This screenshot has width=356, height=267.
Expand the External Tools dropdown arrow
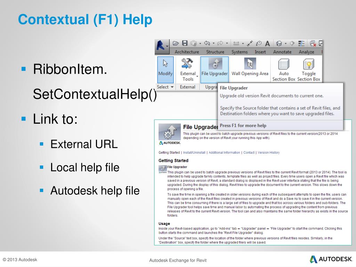tap(197, 76)
